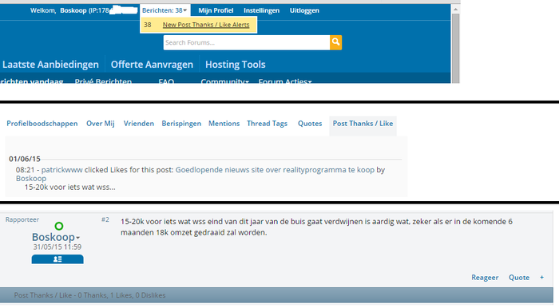Screen dimensions: 559x308
Task: Switch to Vrienden tab
Action: pos(139,124)
